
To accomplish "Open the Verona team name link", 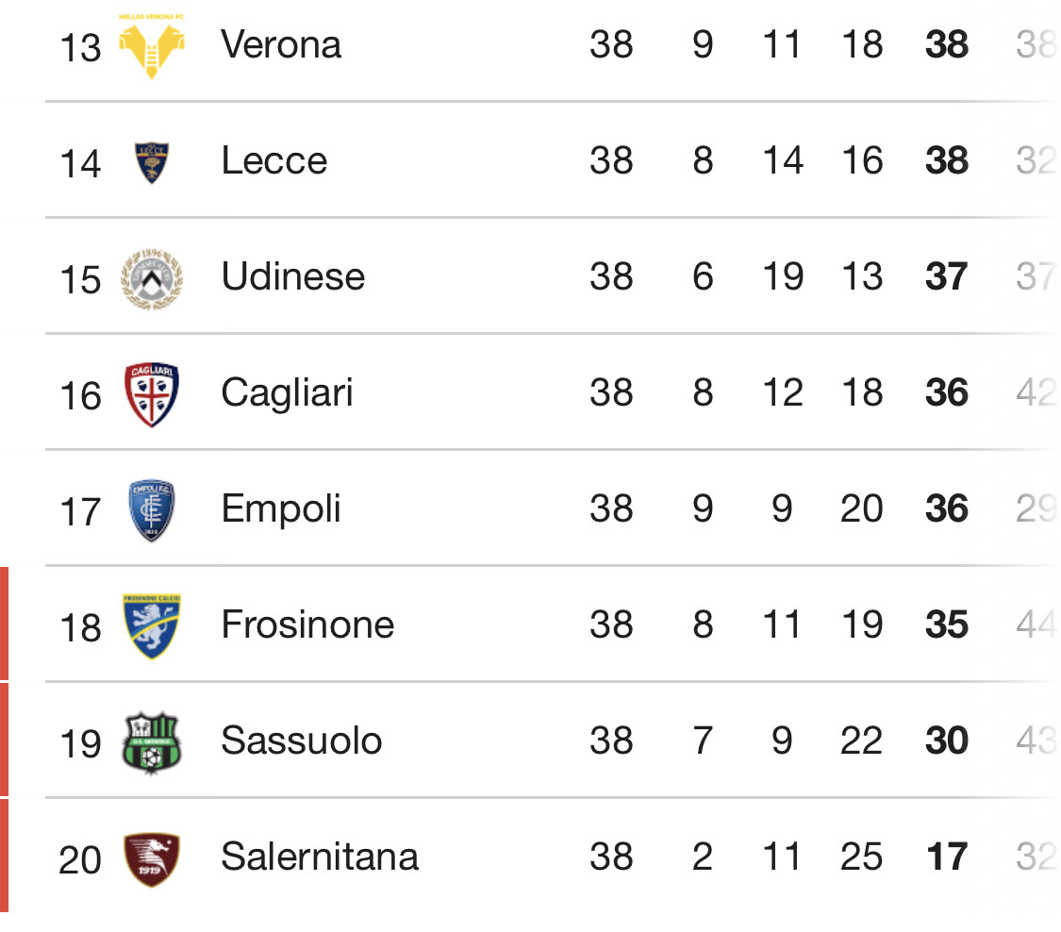I will point(281,44).
